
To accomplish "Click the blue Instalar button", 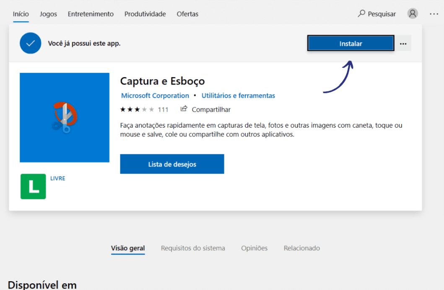I will [351, 44].
